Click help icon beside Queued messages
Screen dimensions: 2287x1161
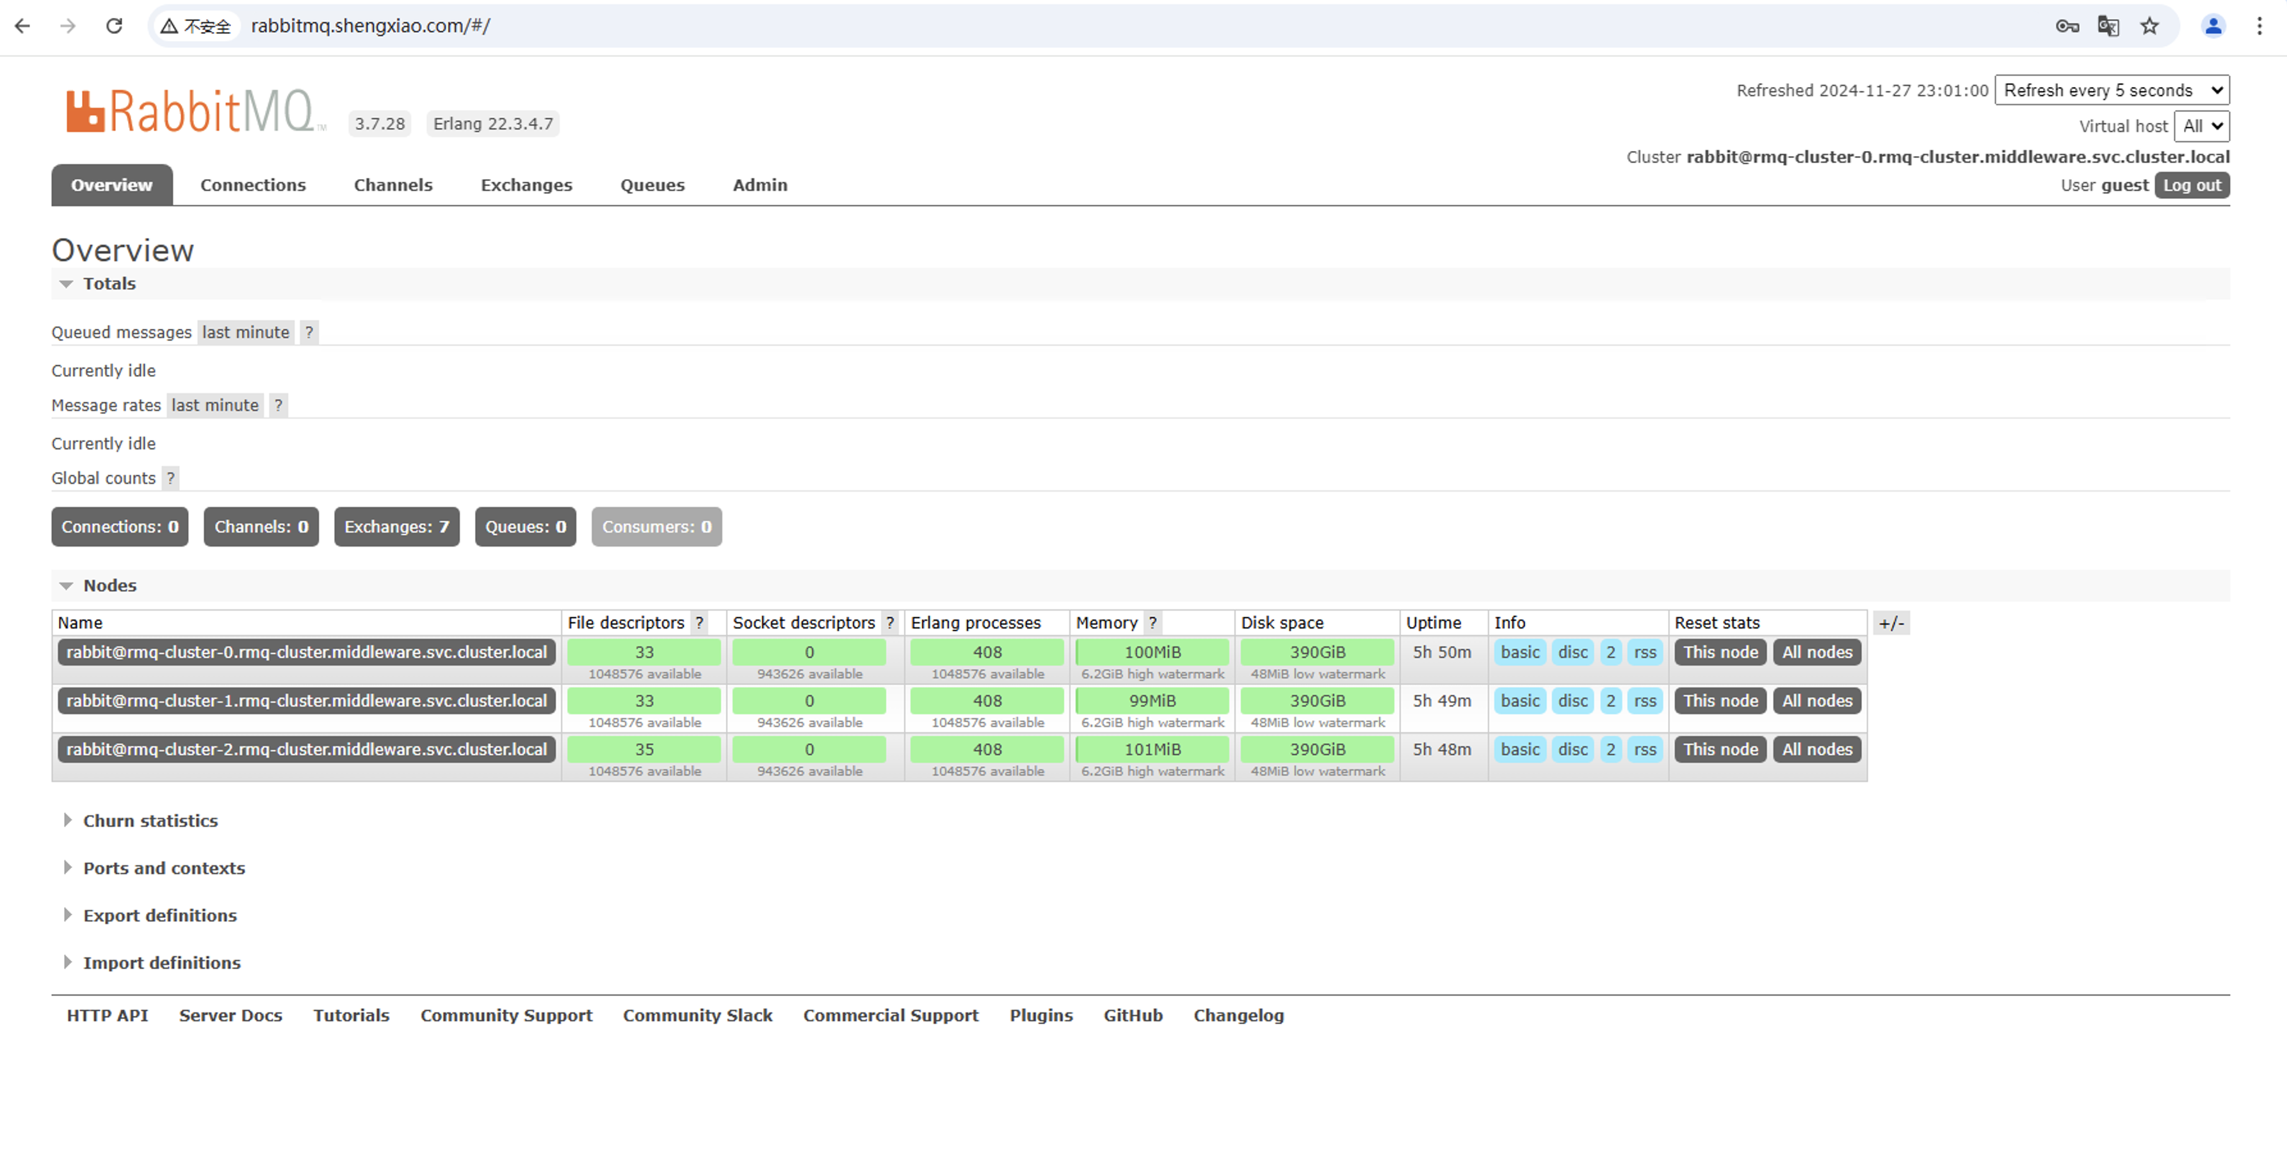click(308, 332)
